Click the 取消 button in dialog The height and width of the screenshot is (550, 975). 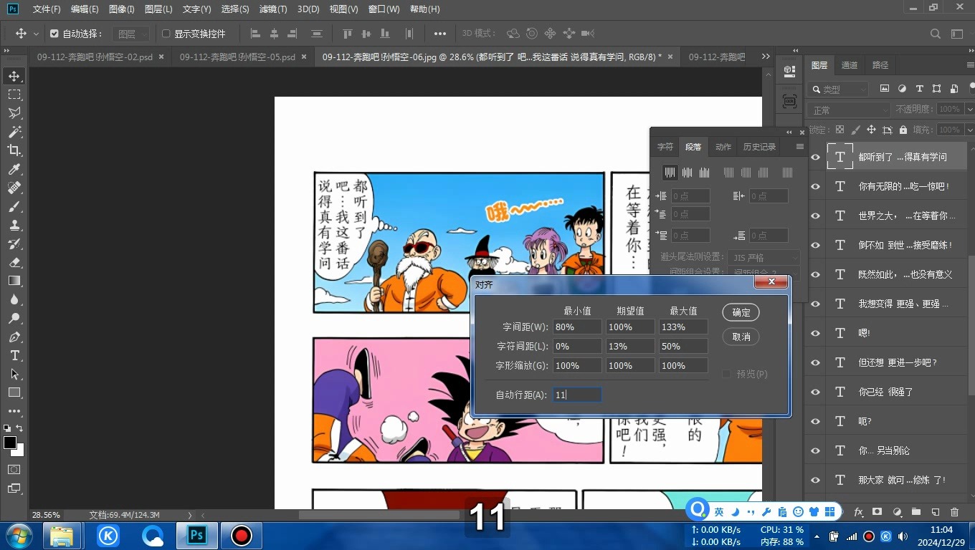741,337
